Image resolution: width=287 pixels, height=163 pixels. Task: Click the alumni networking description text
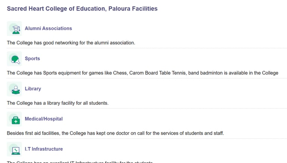pyautogui.click(x=71, y=43)
